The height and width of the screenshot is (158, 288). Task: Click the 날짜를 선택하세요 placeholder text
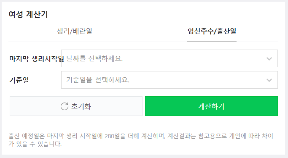[x=94, y=58]
